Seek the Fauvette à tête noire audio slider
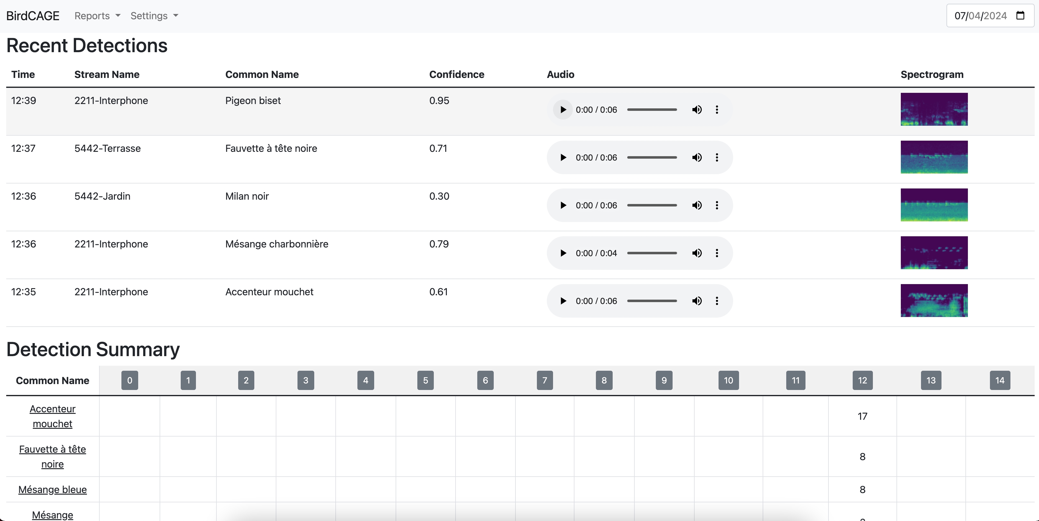Viewport: 1039px width, 521px height. coord(652,157)
